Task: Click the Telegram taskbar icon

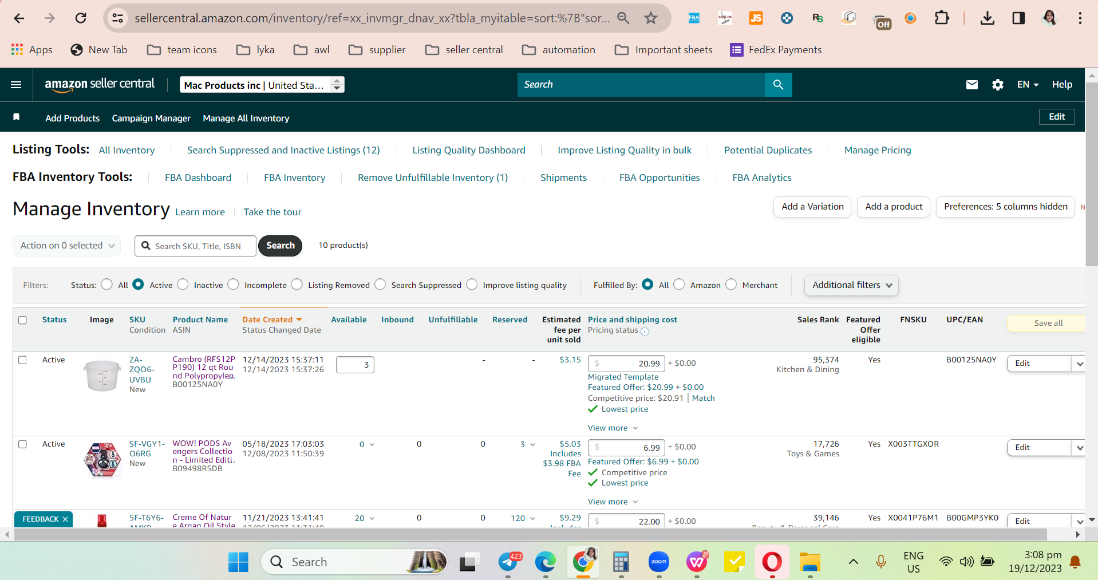Action: [x=508, y=562]
